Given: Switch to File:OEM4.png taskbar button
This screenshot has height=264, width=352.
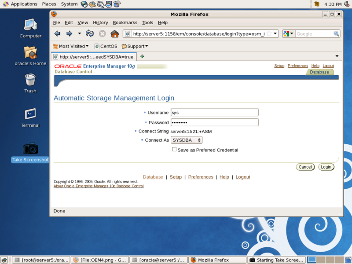Looking at the screenshot, I should 100,260.
